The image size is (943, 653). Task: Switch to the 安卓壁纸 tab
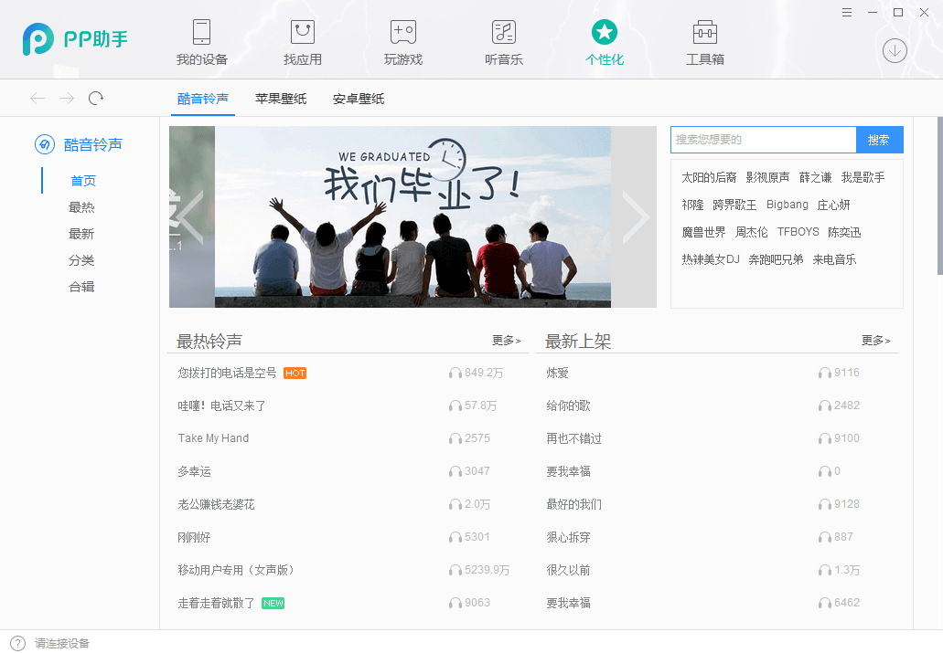coord(359,99)
